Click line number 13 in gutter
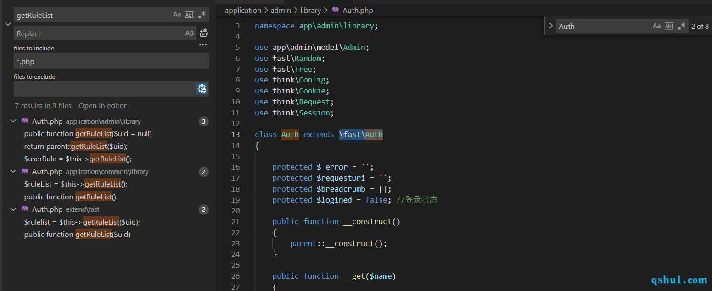Screen dimensions: 712x291 (x=235, y=134)
